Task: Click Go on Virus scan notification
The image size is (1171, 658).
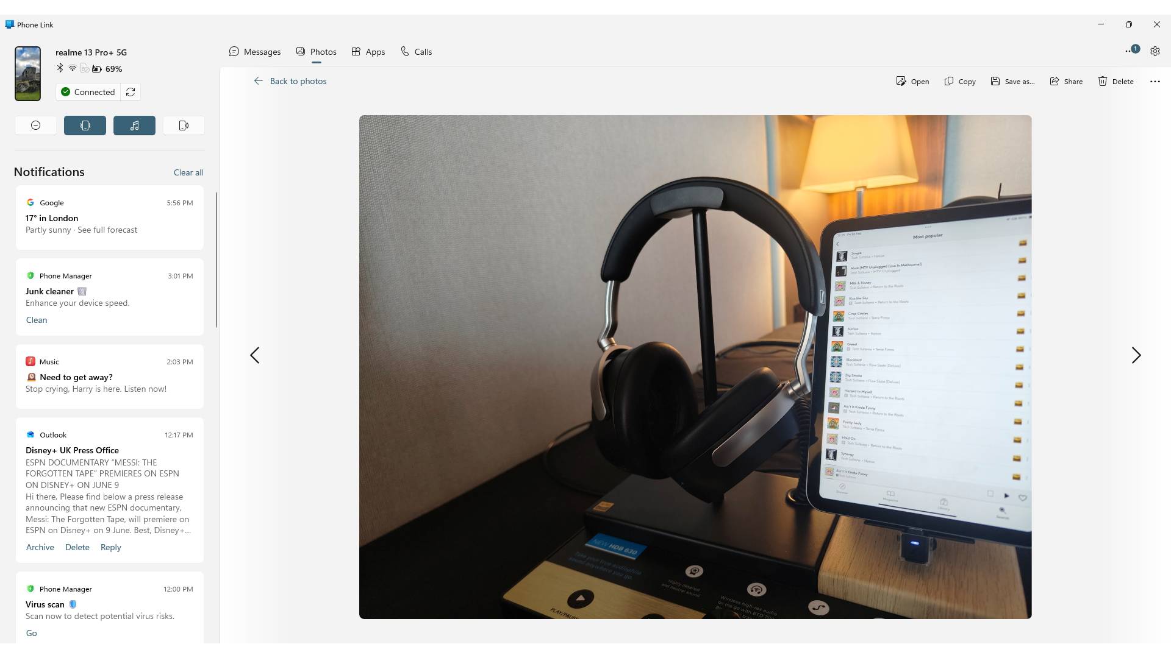Action: 32,633
